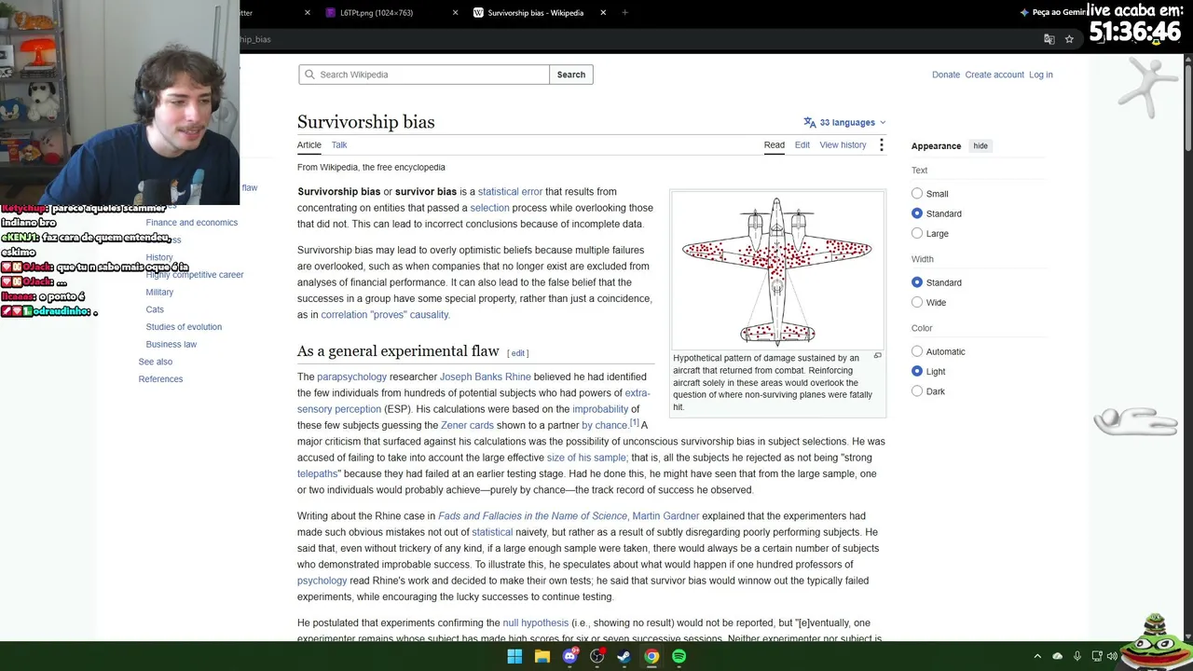
Task: Open OBS Studio from the taskbar
Action: (596, 656)
